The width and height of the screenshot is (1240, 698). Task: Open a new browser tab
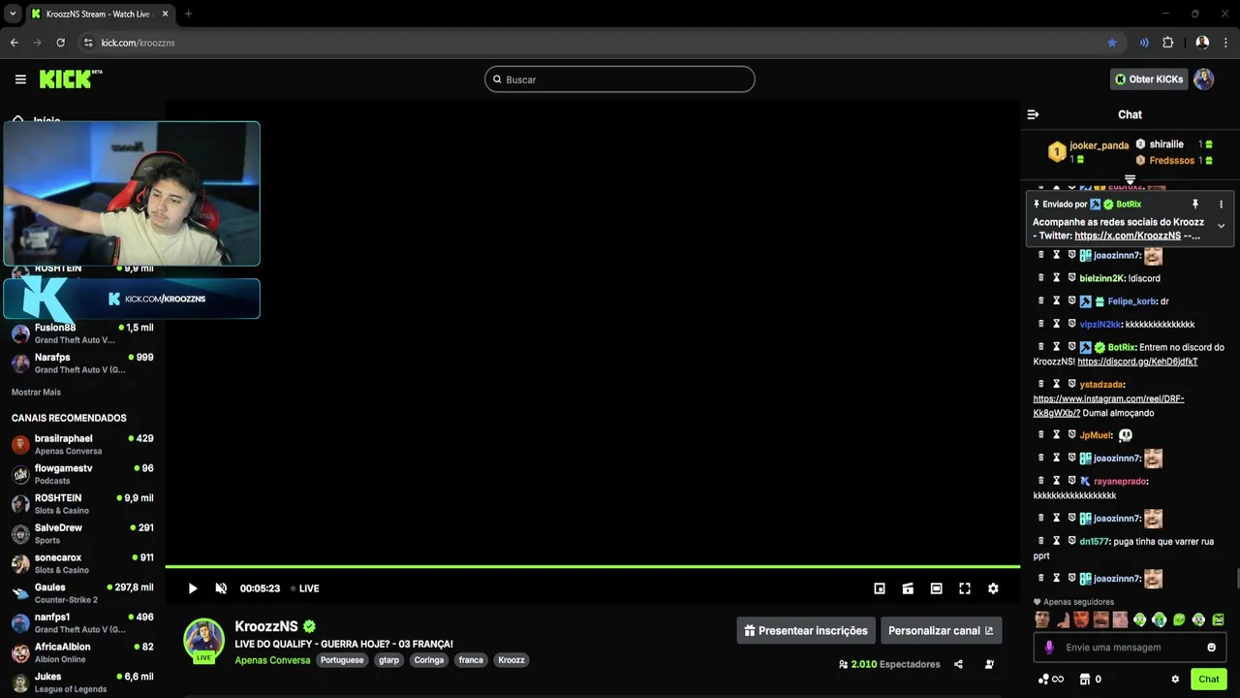(188, 14)
